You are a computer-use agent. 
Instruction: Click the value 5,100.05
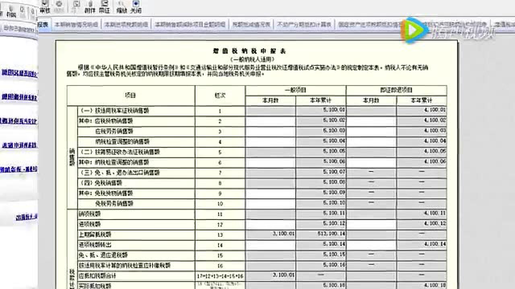click(334, 151)
